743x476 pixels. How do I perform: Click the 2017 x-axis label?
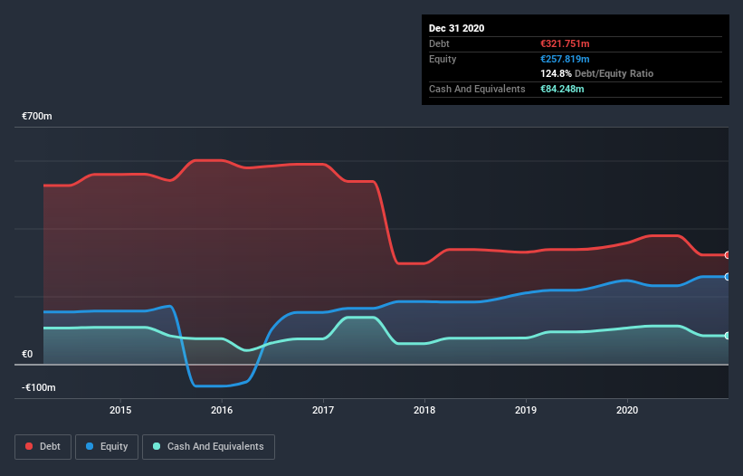[323, 410]
